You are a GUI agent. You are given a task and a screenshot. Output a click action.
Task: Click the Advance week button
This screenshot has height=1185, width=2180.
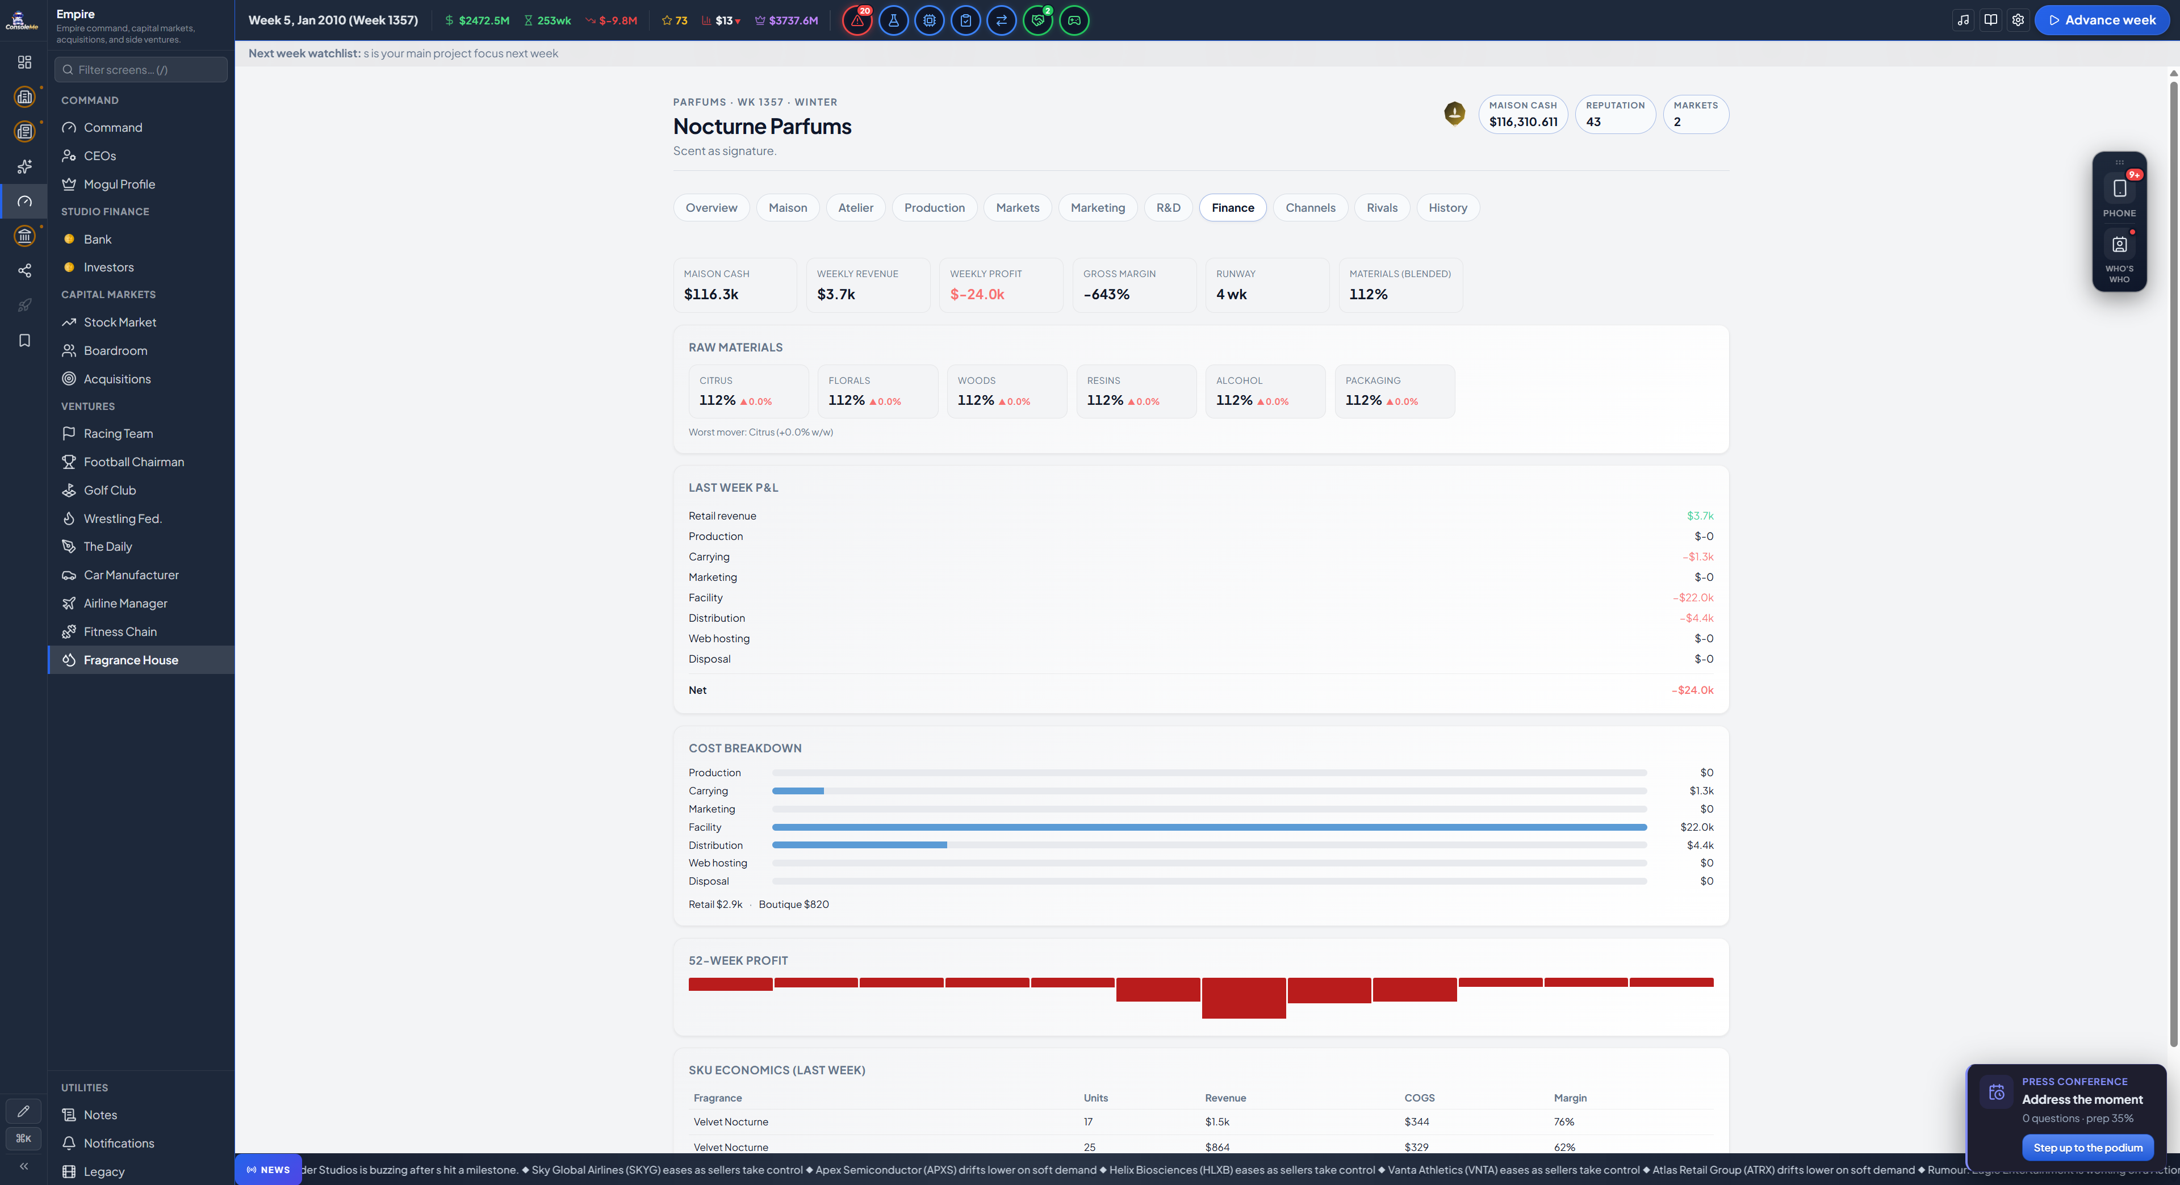(x=2102, y=20)
